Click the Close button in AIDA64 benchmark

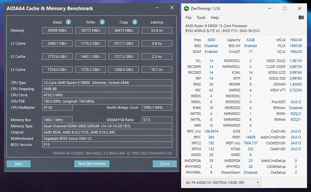coord(165,164)
